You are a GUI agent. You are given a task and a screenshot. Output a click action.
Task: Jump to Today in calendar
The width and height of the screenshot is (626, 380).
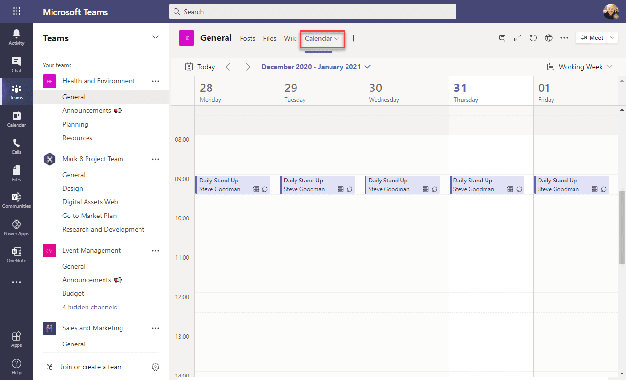(x=200, y=67)
